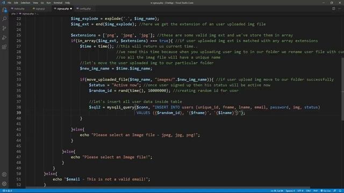Open the Terminal menu
The image size is (344, 193).
(58, 3)
